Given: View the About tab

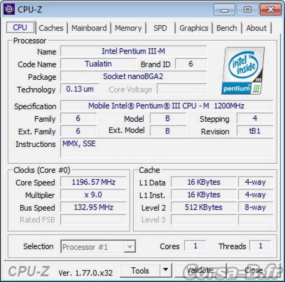Looking at the screenshot, I should coord(256,28).
